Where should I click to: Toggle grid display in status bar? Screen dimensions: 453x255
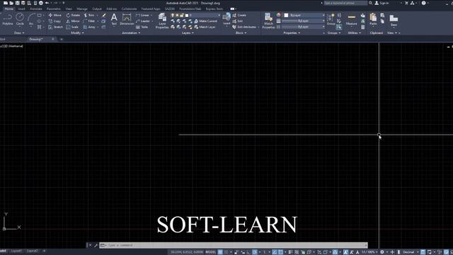point(220,252)
